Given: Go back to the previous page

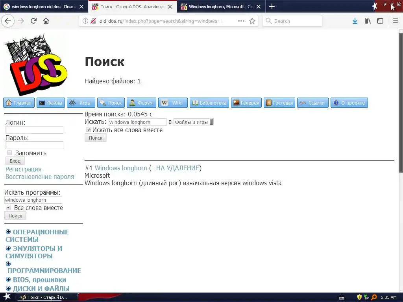Looking at the screenshot, I should 8,21.
